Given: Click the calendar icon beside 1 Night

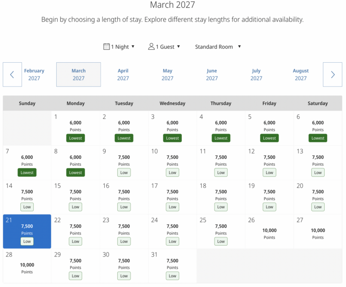Looking at the screenshot, I should (x=107, y=47).
